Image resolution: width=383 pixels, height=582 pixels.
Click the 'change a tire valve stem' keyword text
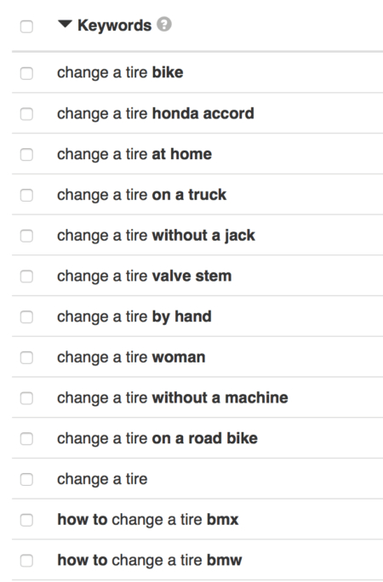tap(145, 277)
